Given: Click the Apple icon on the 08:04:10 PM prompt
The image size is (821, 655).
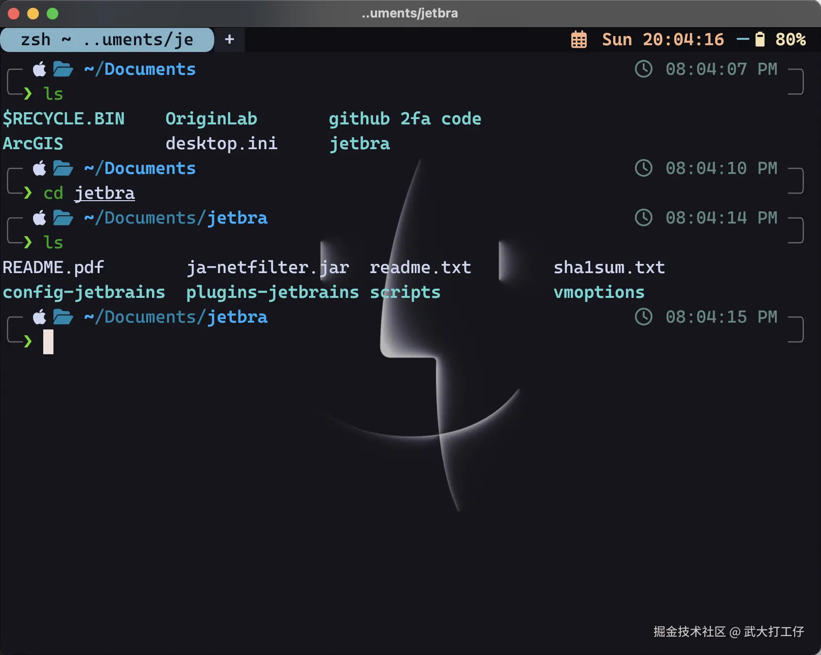Looking at the screenshot, I should pos(39,168).
